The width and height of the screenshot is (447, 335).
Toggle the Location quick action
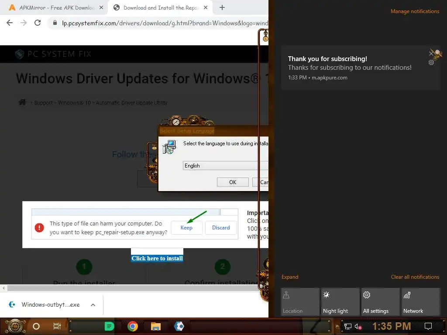click(x=300, y=302)
